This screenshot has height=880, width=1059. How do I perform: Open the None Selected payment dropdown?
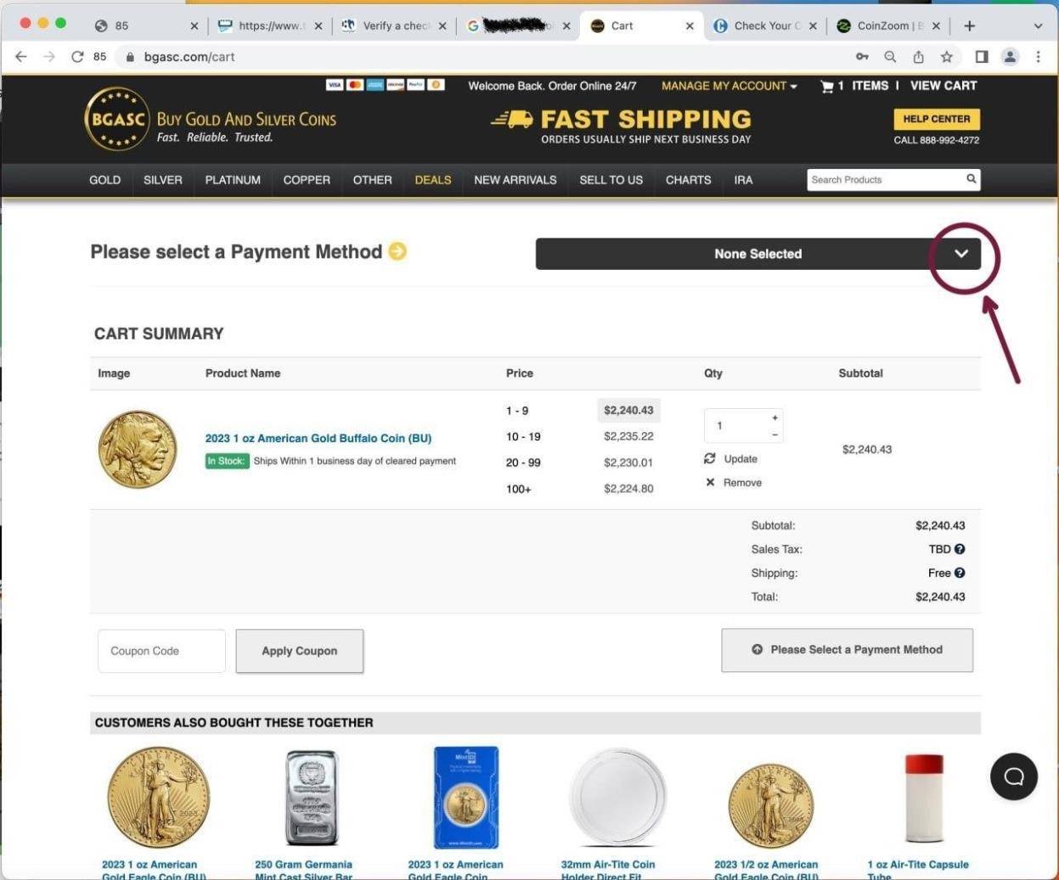758,254
